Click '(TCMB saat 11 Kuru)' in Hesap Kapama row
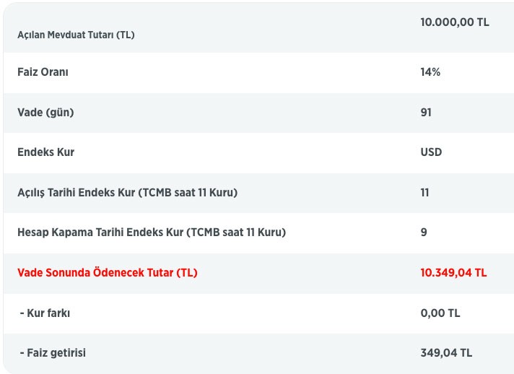Viewport: 514px width, 374px height. 237,232
